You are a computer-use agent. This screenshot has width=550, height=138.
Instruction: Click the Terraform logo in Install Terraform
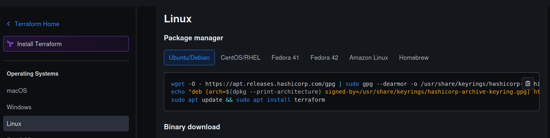click(10, 44)
